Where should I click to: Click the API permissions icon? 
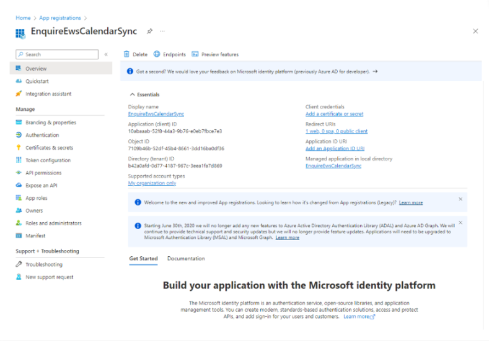(19, 173)
